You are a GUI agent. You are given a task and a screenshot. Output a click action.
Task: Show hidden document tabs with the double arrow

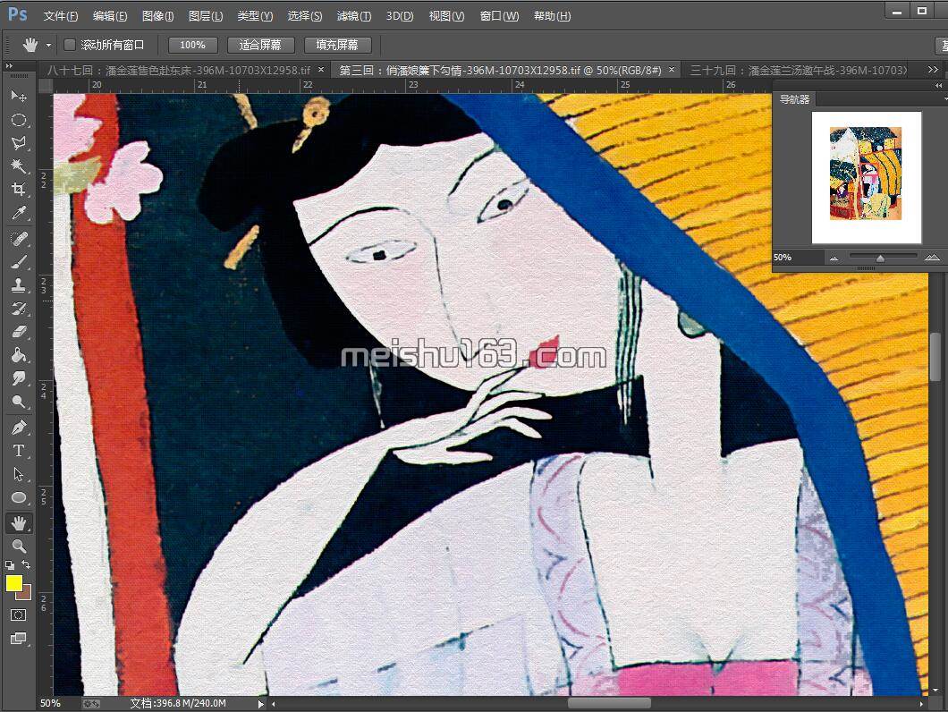click(933, 70)
